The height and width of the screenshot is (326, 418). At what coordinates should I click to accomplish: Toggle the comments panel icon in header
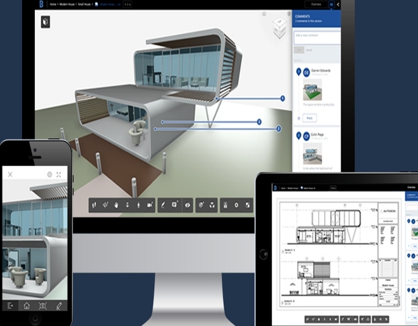click(x=331, y=4)
